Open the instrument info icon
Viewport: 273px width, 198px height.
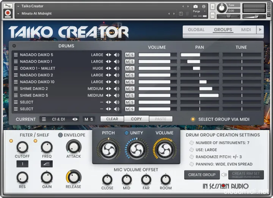click(x=204, y=6)
